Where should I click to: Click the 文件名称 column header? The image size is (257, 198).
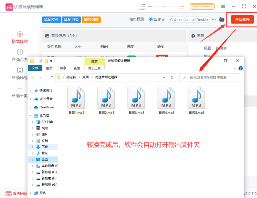click(54, 47)
